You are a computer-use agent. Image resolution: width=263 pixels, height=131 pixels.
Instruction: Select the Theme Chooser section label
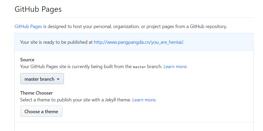click(36, 93)
